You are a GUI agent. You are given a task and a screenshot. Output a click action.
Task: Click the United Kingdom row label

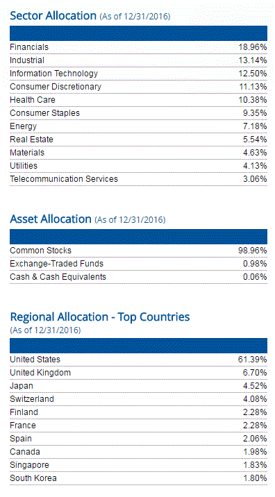40,373
